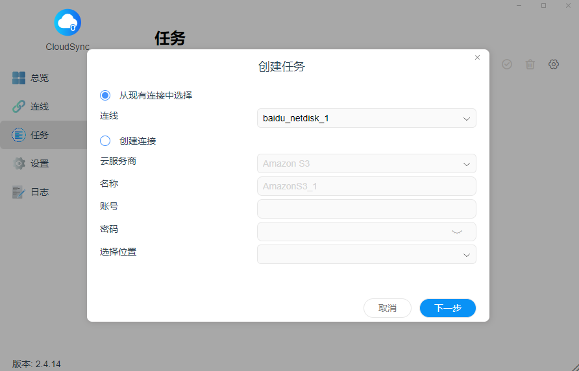The height and width of the screenshot is (371, 579).
Task: Click the 日志 log notepad icon
Action: 19,192
